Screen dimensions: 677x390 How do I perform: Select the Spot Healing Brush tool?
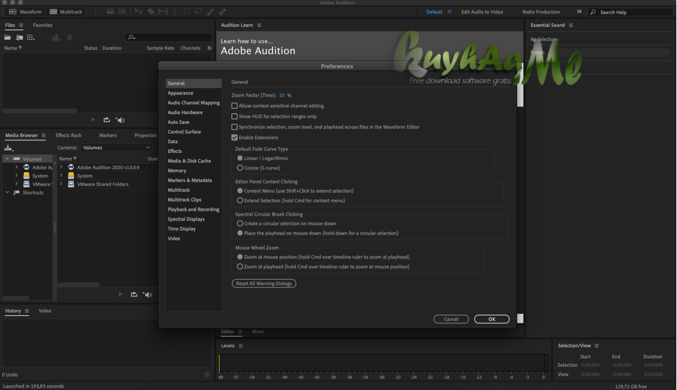pos(222,12)
